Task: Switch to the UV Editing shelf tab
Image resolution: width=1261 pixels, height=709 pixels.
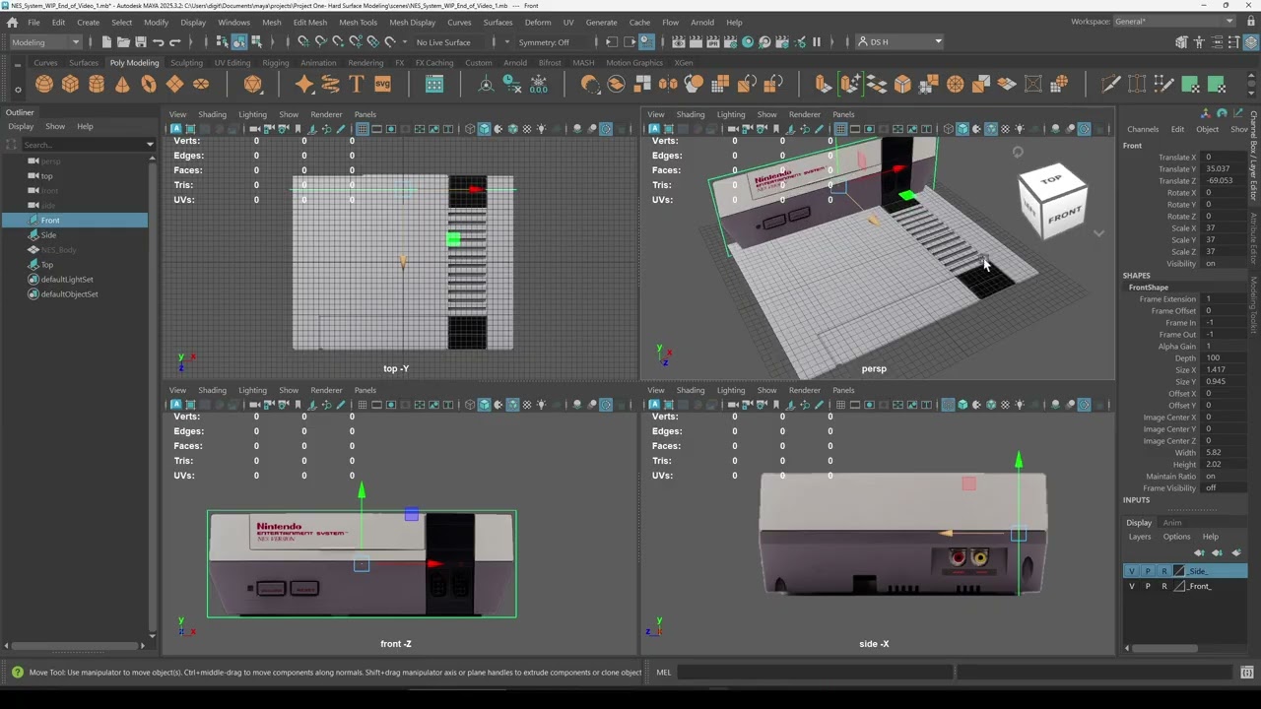Action: pyautogui.click(x=232, y=63)
